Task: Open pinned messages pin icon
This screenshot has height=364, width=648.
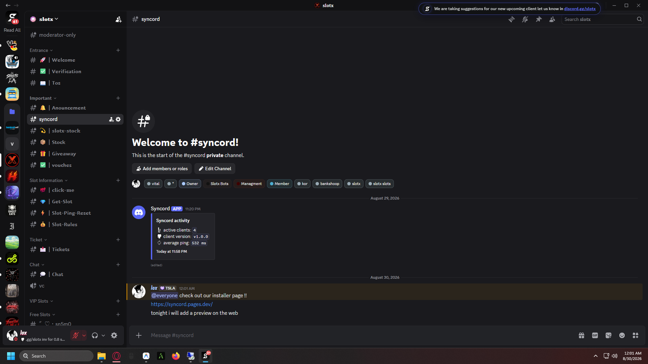Action: (539, 19)
